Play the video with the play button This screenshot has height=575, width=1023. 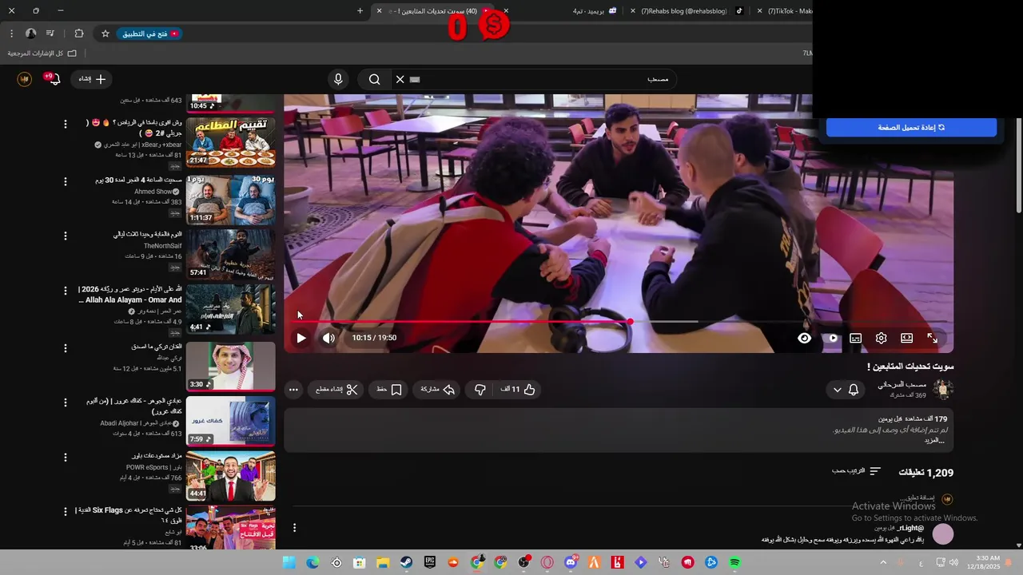(301, 338)
